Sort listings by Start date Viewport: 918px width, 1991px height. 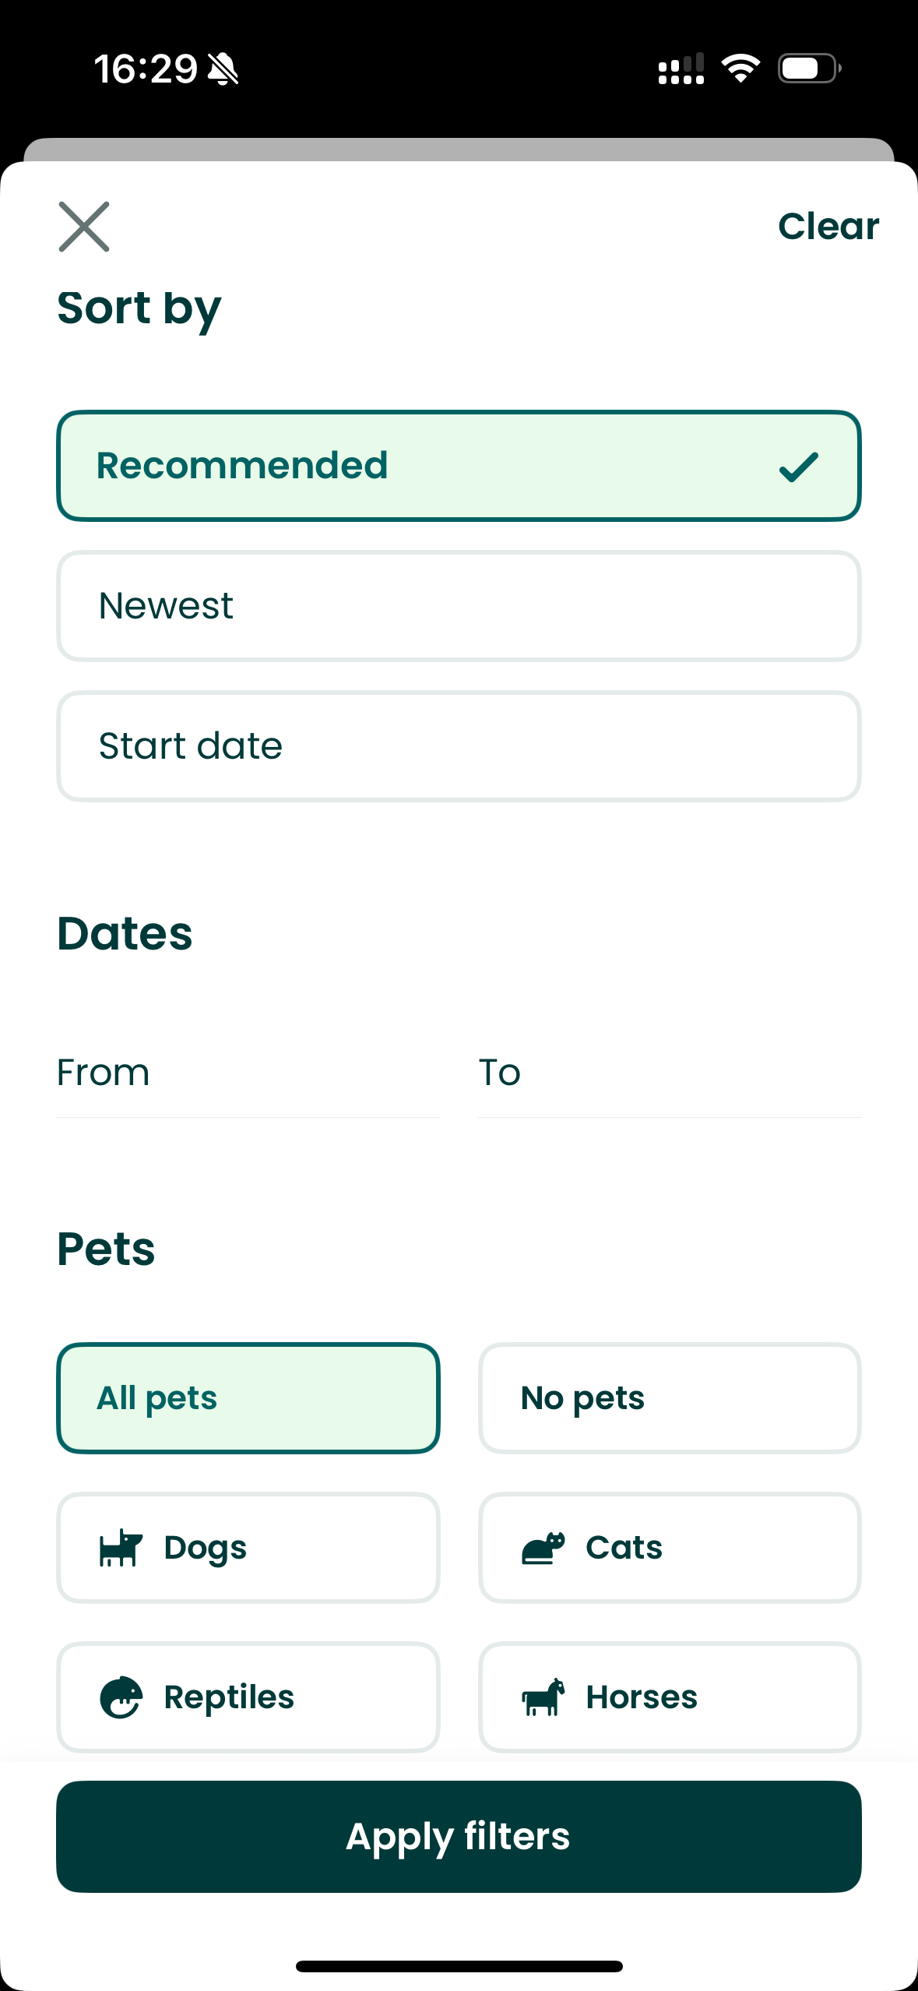(459, 746)
